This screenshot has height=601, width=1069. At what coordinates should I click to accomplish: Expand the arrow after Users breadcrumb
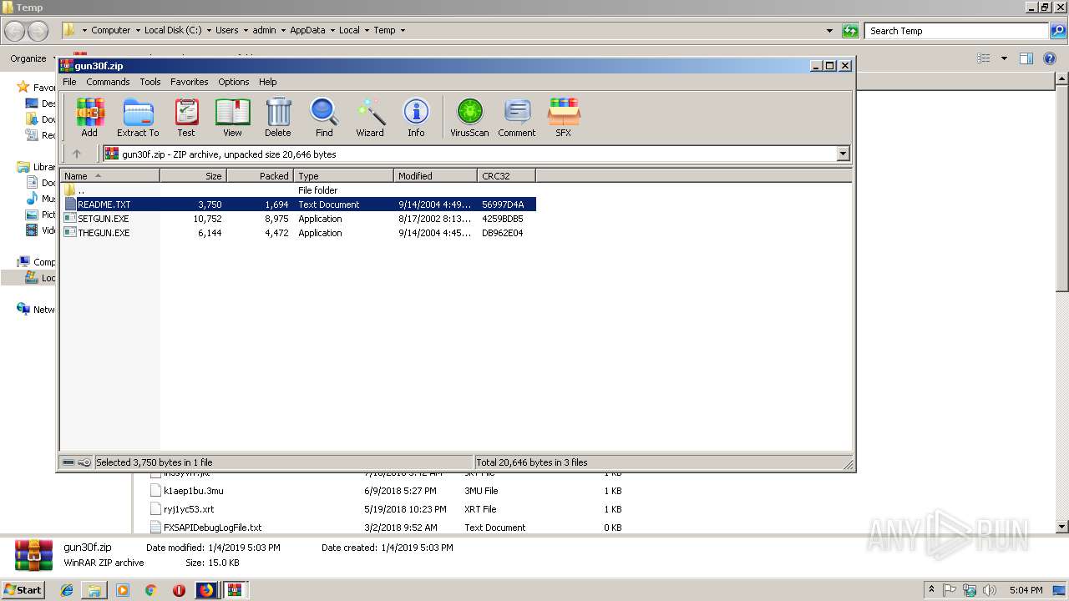point(246,31)
